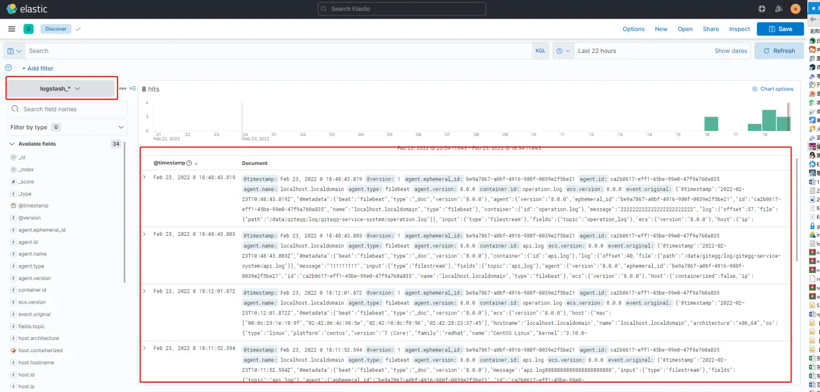
Task: Click Last 22 hours time range
Action: pyautogui.click(x=597, y=51)
